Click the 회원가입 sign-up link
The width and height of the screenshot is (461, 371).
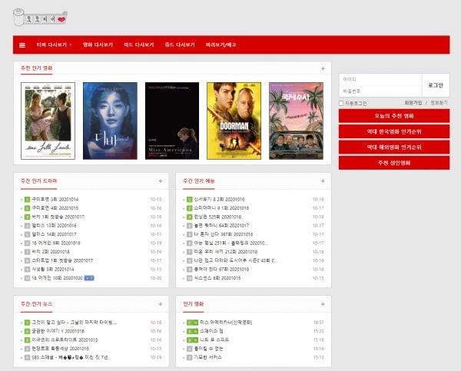click(413, 103)
